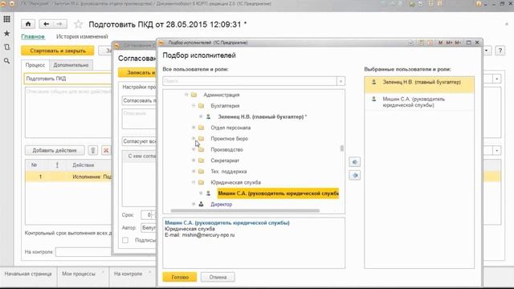Click the search magnifier in sidebar
Screen dimensions: 514x289
click(6, 61)
